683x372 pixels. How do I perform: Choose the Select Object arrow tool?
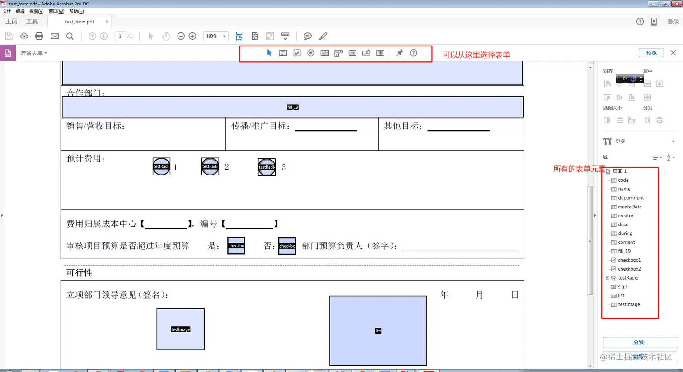click(x=269, y=53)
